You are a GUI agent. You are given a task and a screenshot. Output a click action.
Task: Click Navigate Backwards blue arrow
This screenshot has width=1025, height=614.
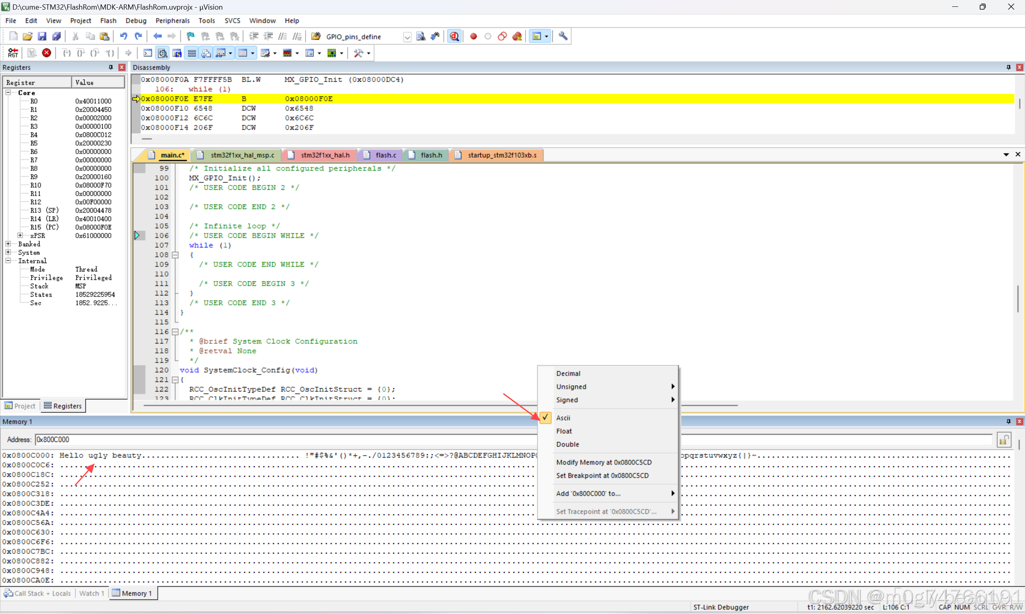[157, 36]
